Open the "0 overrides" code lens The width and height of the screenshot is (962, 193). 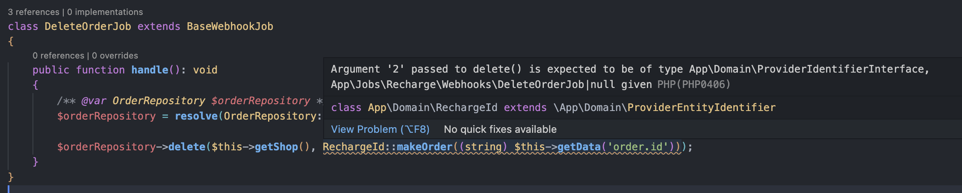pyautogui.click(x=115, y=56)
